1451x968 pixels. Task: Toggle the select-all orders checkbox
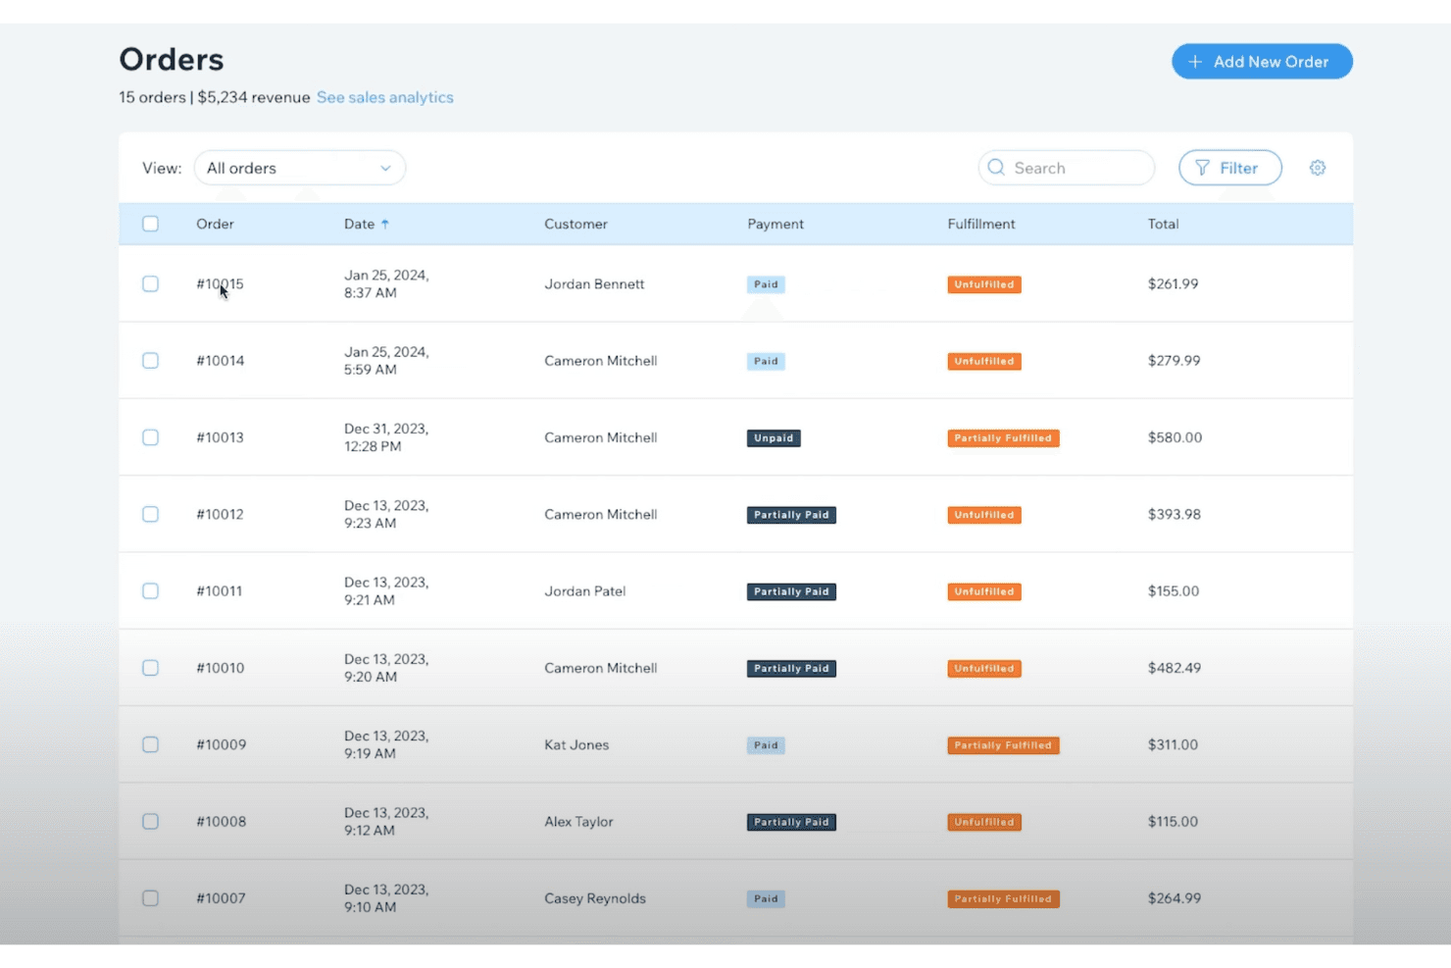[x=150, y=224]
